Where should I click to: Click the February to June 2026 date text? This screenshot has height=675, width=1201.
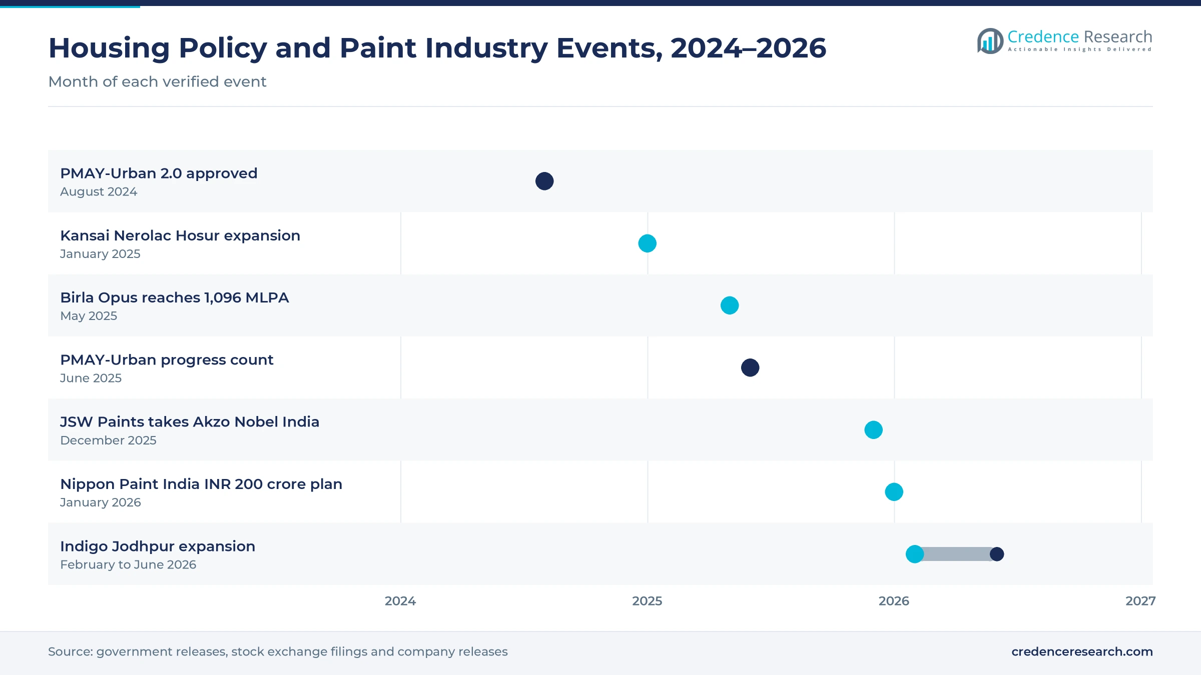click(128, 564)
